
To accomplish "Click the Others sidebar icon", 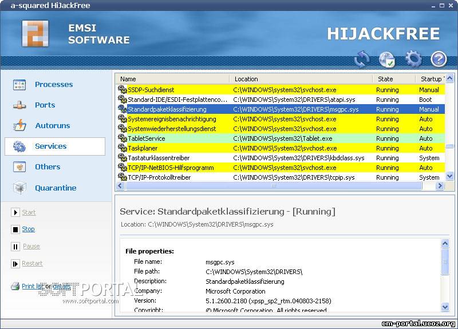I will click(19, 167).
